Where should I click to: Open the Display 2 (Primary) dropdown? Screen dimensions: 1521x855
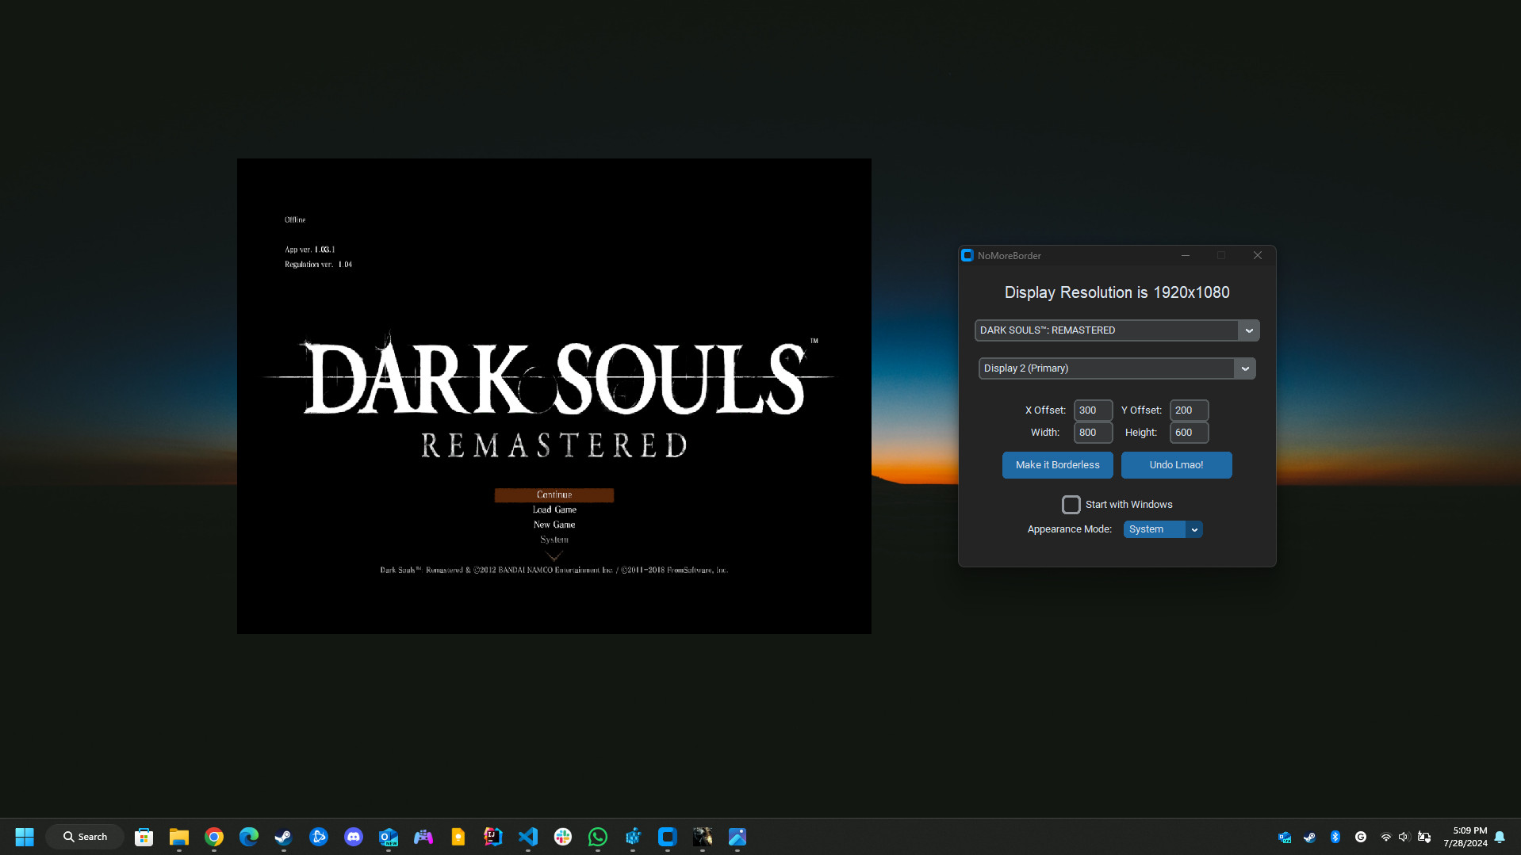[x=1244, y=368]
